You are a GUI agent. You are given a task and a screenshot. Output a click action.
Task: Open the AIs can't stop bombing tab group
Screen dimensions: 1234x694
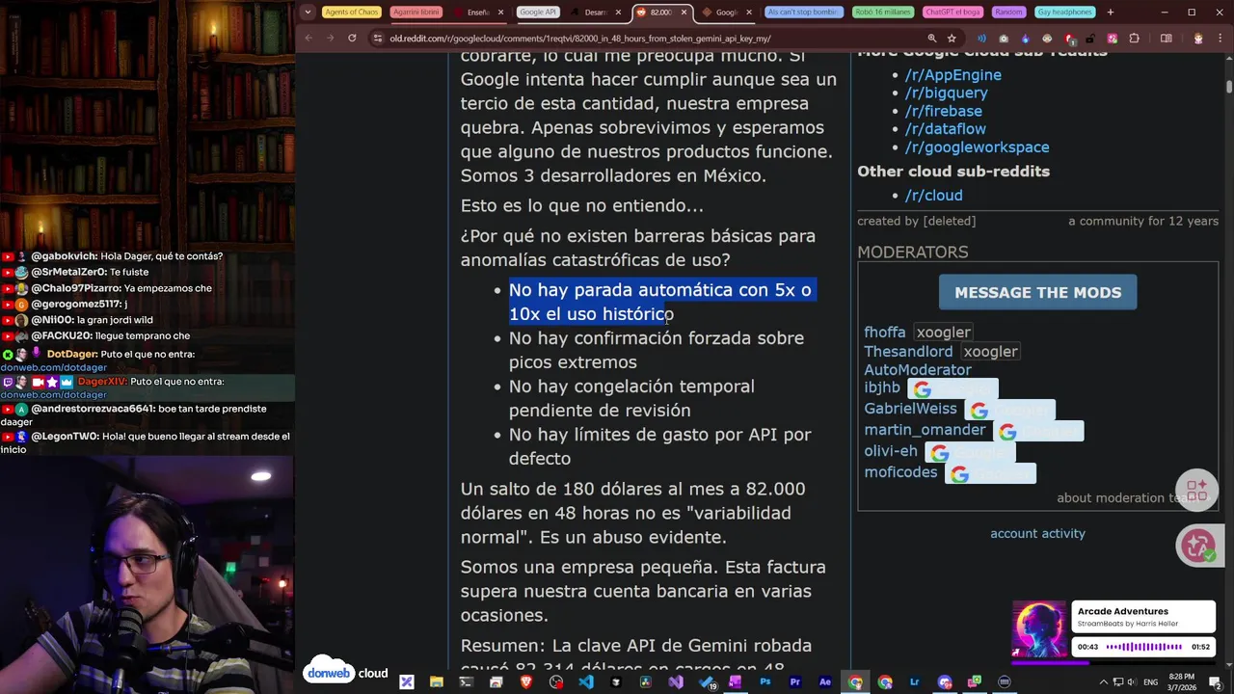click(802, 13)
